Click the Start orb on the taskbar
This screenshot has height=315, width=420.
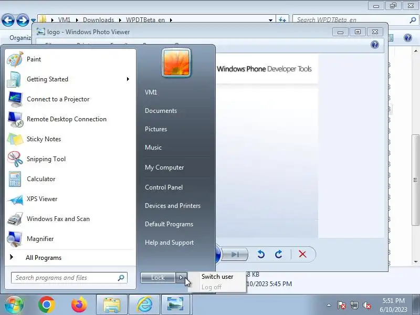[14, 305]
